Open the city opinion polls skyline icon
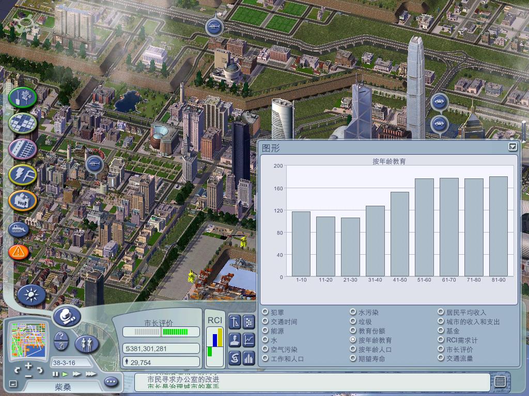The height and width of the screenshot is (396, 529). 248,358
